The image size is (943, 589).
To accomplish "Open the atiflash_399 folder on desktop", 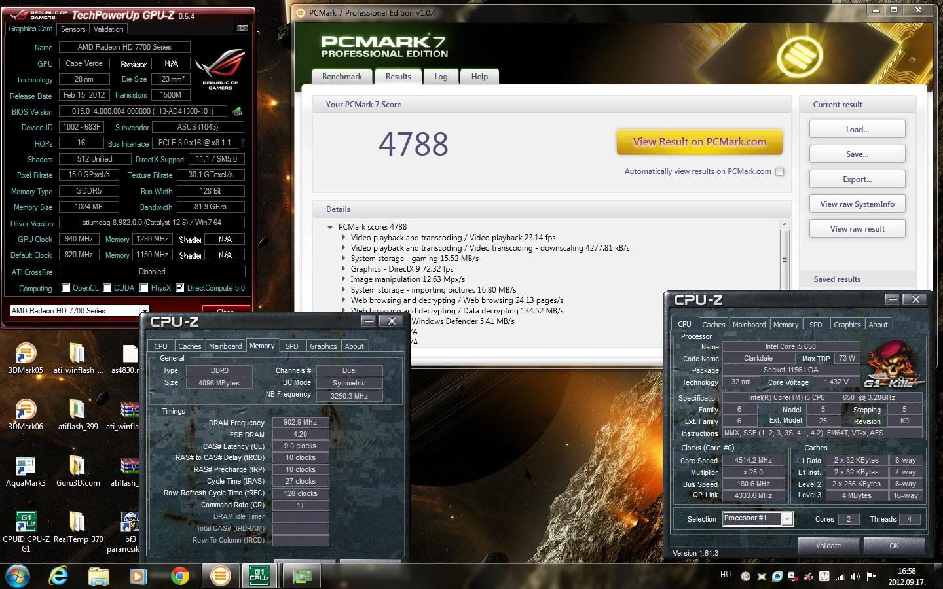I will pos(78,415).
